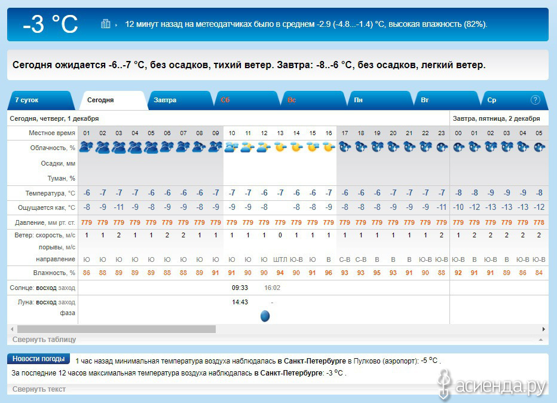Viewport: 557px width, 403px height.
Task: Click the Завтра, пятница, 2 декабря heading
Action: [x=496, y=118]
